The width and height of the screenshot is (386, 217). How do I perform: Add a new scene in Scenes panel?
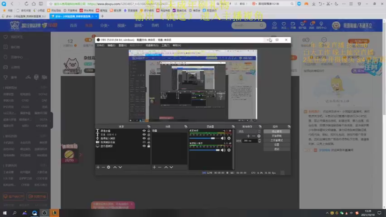point(154,167)
